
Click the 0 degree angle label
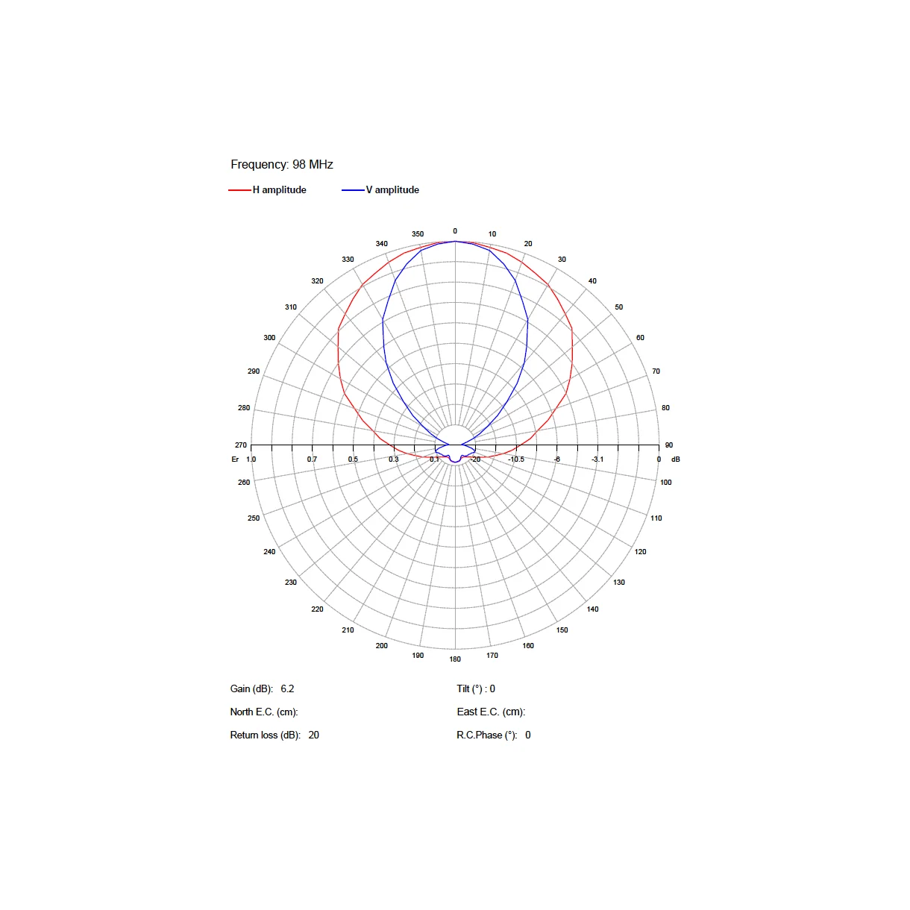coord(455,231)
